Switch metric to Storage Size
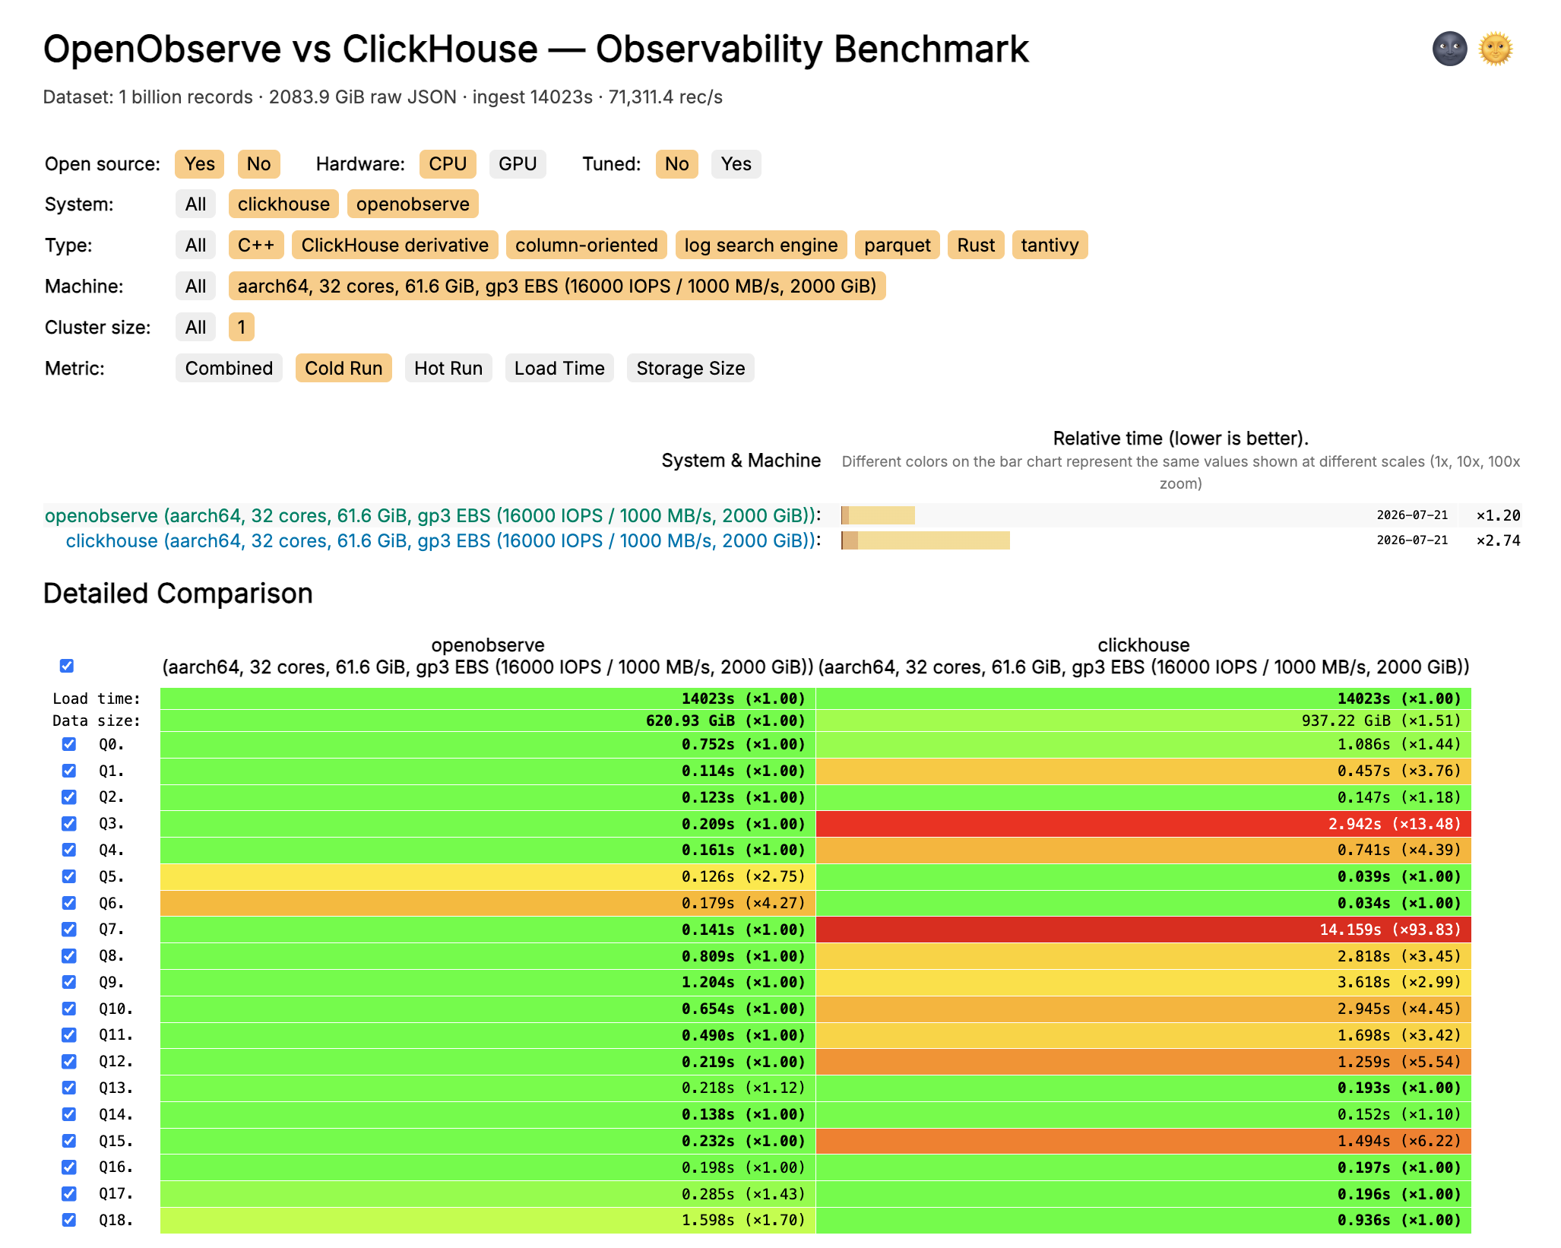Viewport: 1561px width, 1248px height. point(690,369)
